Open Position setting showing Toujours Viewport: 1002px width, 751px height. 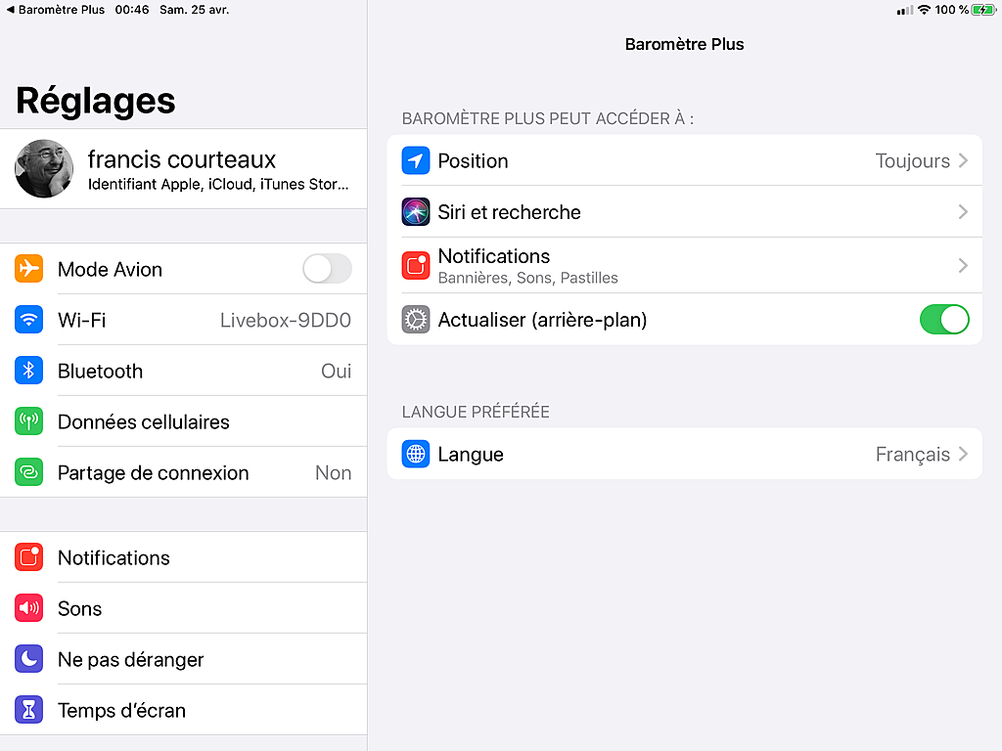(x=684, y=160)
